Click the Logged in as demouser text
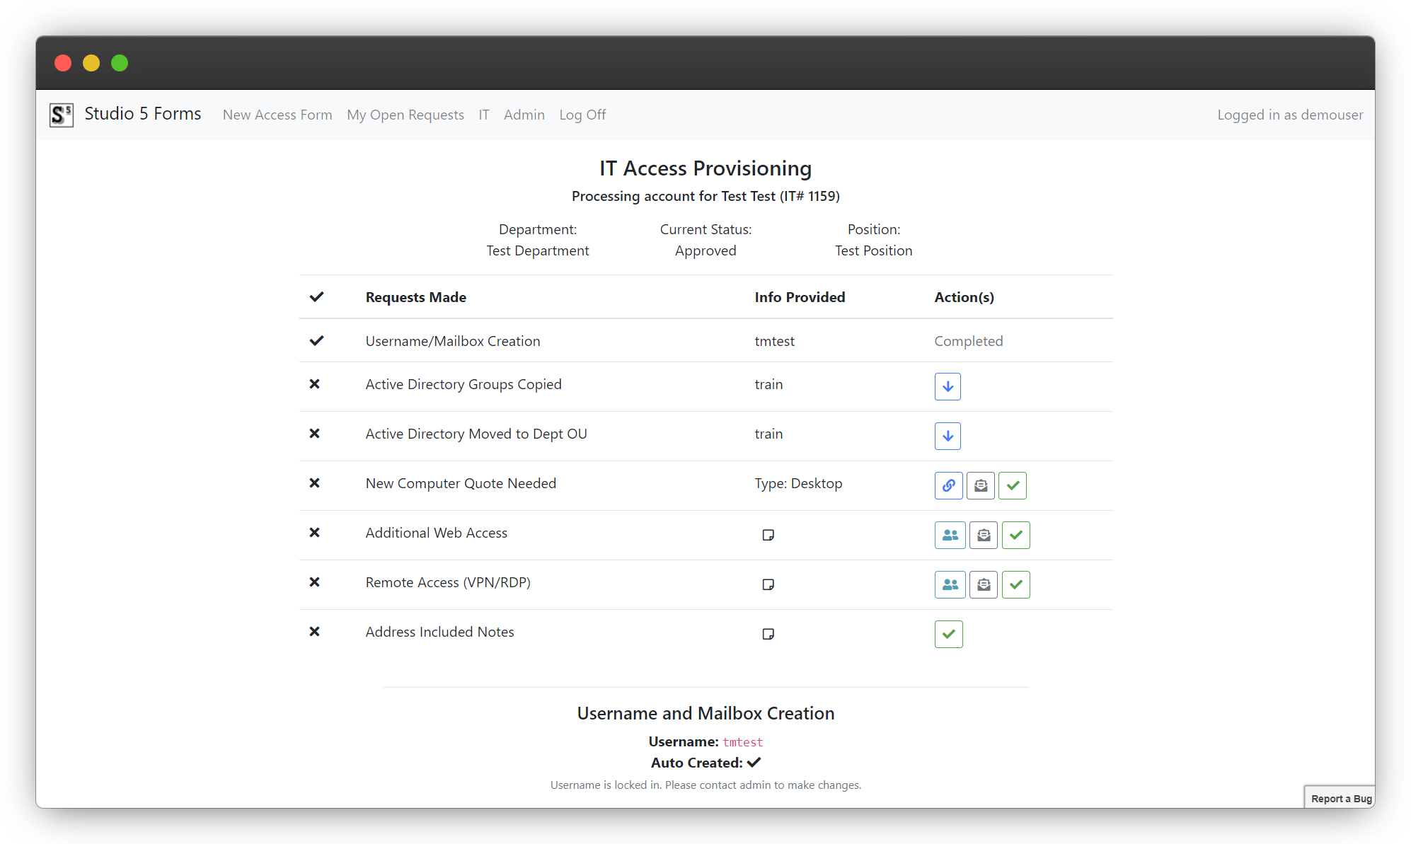 (x=1290, y=115)
